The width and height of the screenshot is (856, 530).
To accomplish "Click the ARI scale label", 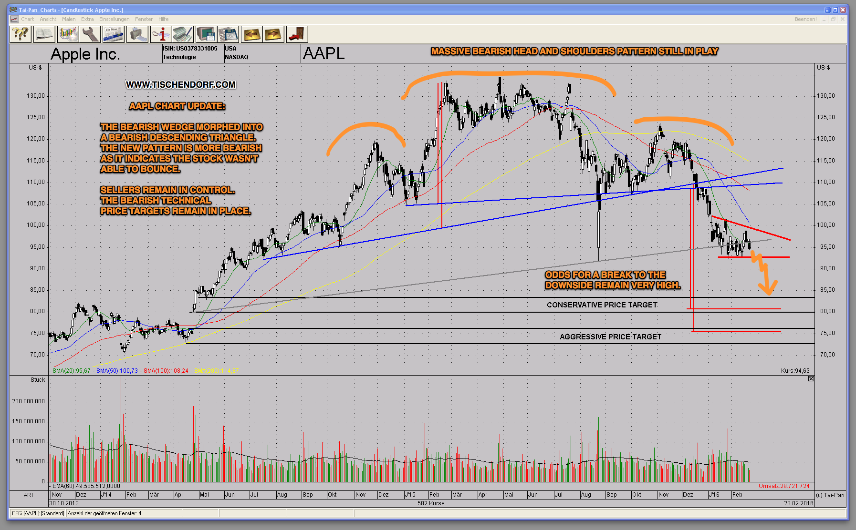I will (x=28, y=495).
